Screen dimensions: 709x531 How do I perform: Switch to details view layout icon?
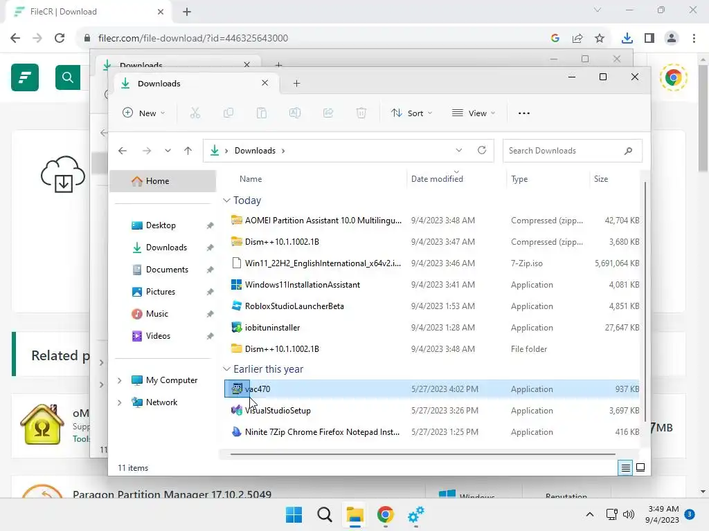pyautogui.click(x=625, y=468)
